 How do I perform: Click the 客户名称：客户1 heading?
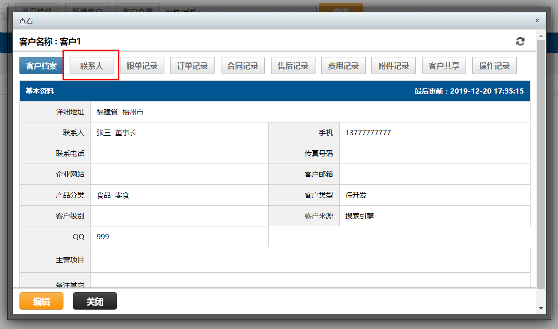coord(50,42)
